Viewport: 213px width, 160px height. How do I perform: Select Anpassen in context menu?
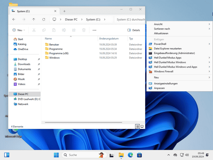180,88
